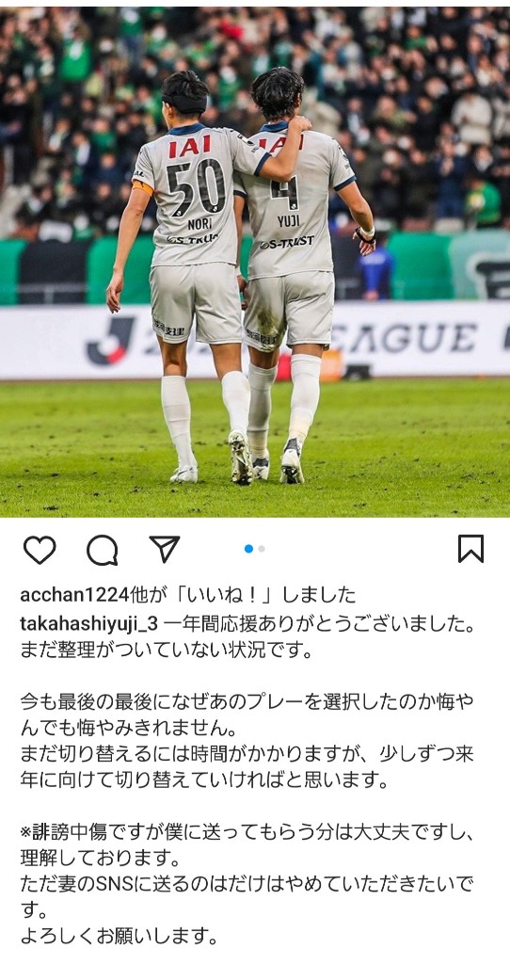Jump to the second photo via gray dot
510x964 pixels.
262,549
